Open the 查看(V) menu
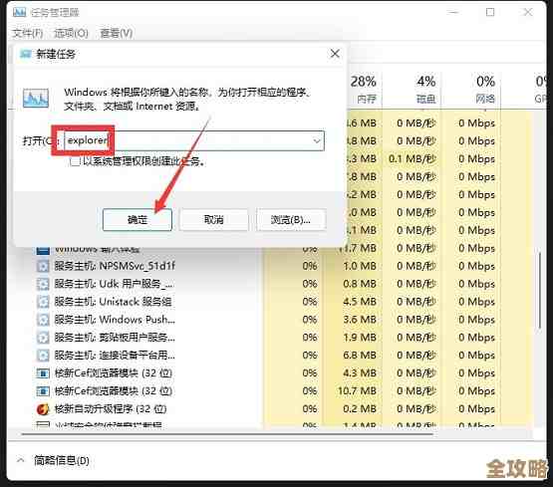The height and width of the screenshot is (487, 553). 117,34
